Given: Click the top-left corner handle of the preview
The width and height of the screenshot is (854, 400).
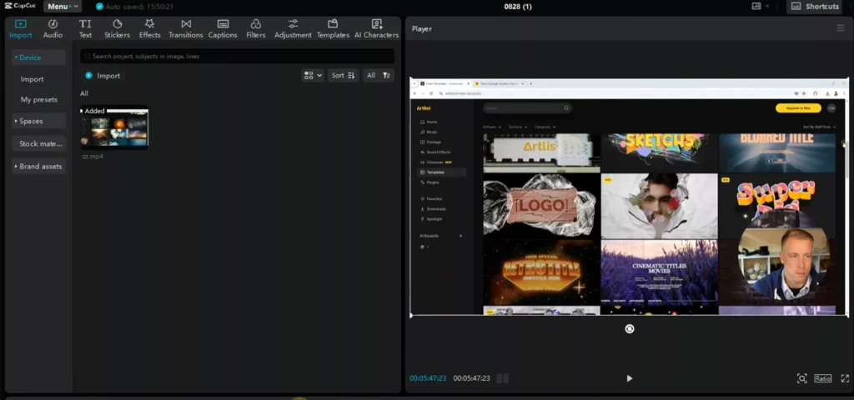Looking at the screenshot, I should tap(410, 79).
